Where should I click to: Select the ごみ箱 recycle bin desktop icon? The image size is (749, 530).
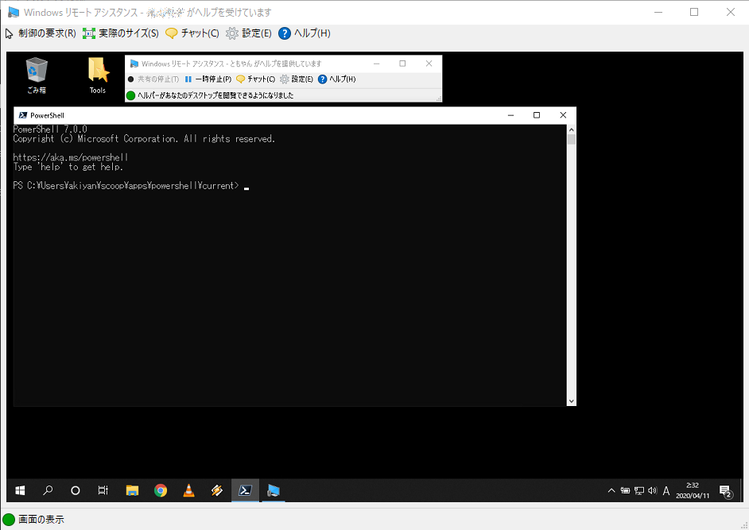37,75
